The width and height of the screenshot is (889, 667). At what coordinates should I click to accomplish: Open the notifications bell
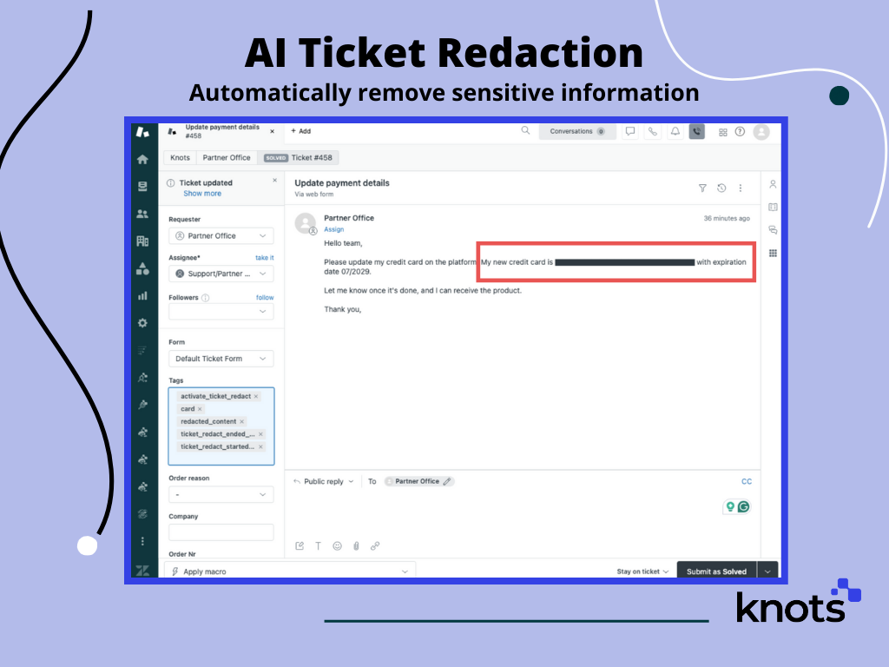(675, 131)
